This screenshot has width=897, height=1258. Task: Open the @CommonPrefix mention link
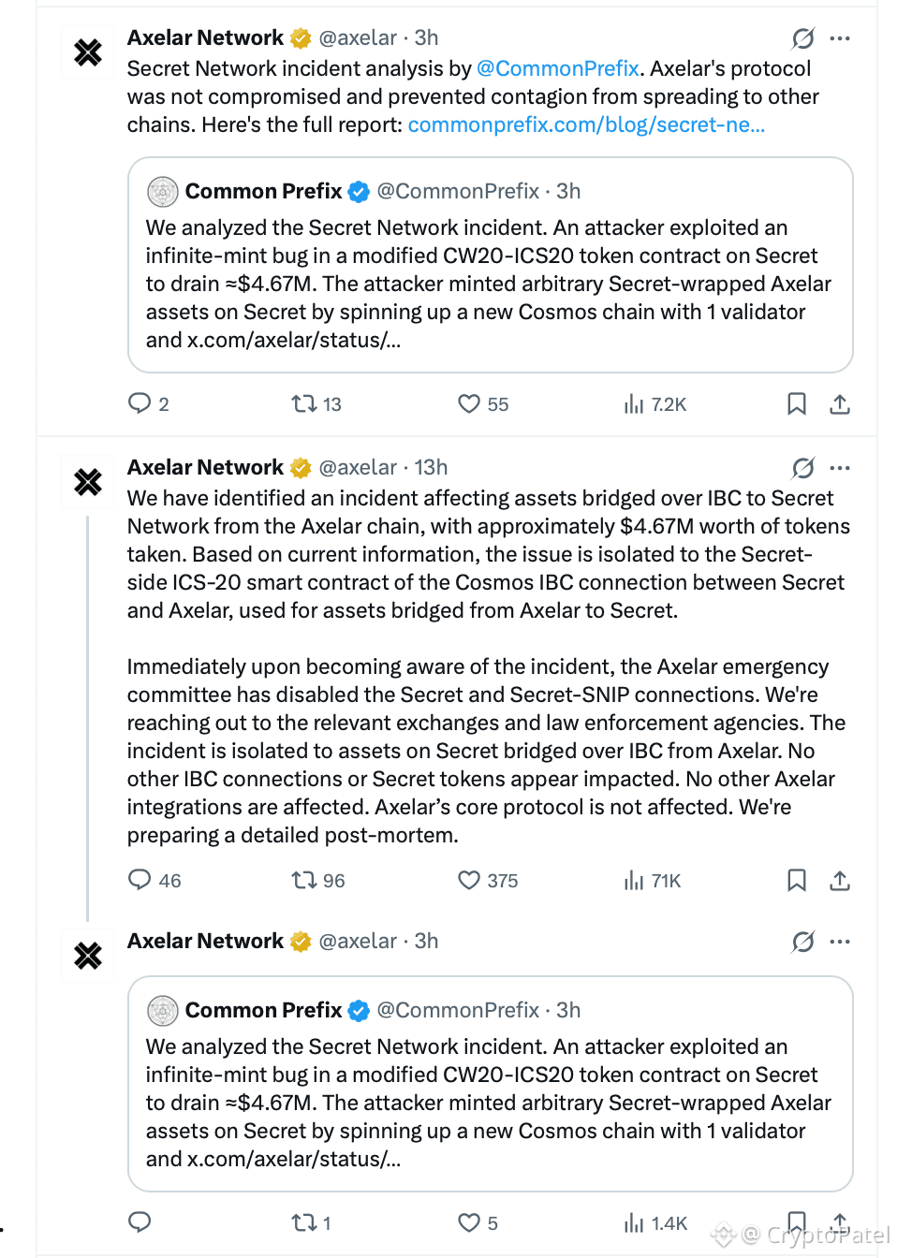(558, 68)
